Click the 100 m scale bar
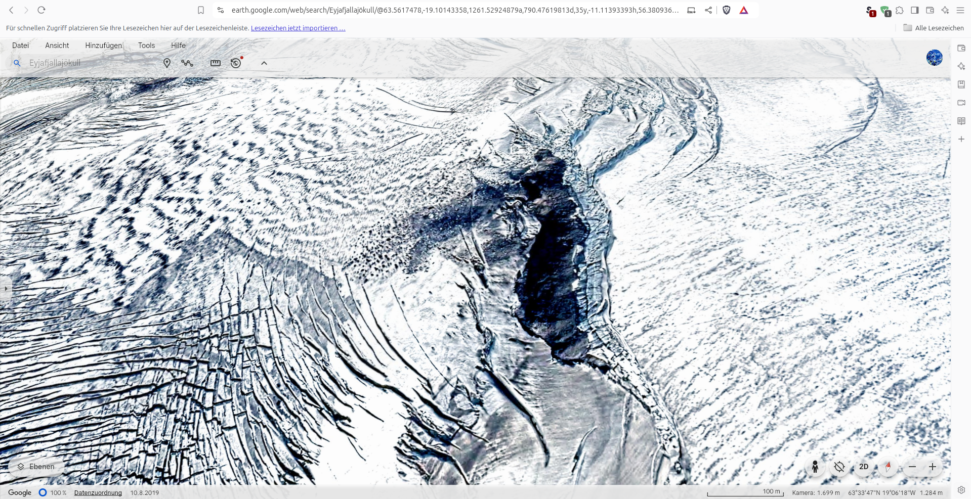The width and height of the screenshot is (971, 499). click(x=746, y=492)
